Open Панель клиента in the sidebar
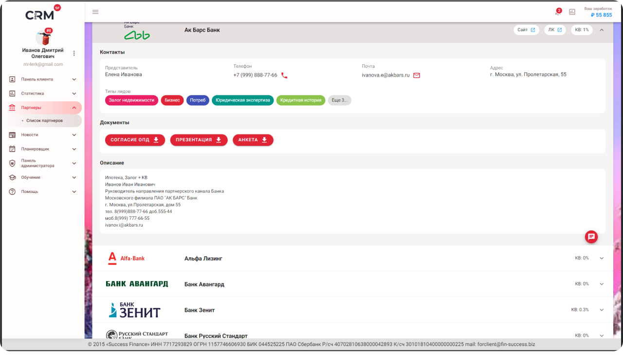623x363 pixels. coord(43,79)
